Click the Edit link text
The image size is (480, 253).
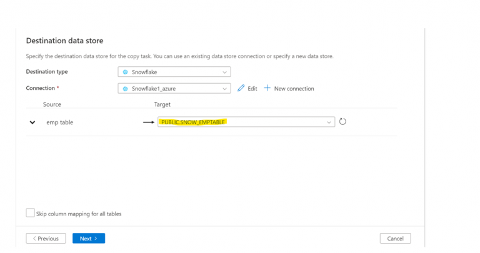(x=252, y=89)
